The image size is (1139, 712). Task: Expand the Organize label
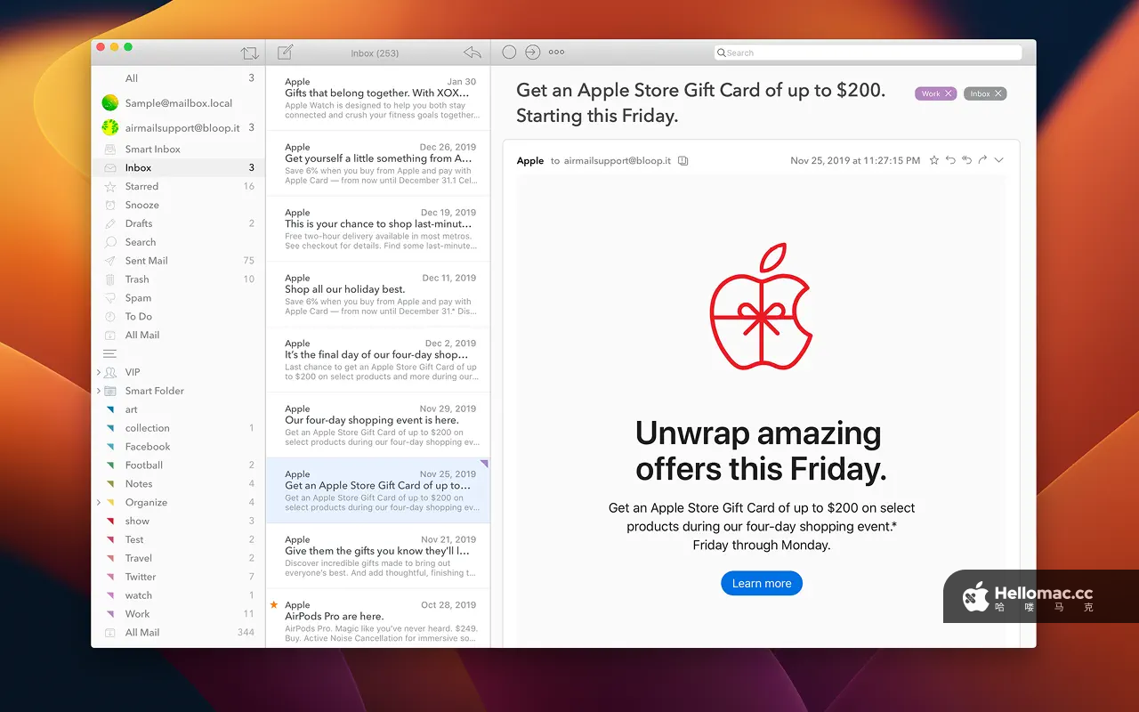click(x=99, y=502)
